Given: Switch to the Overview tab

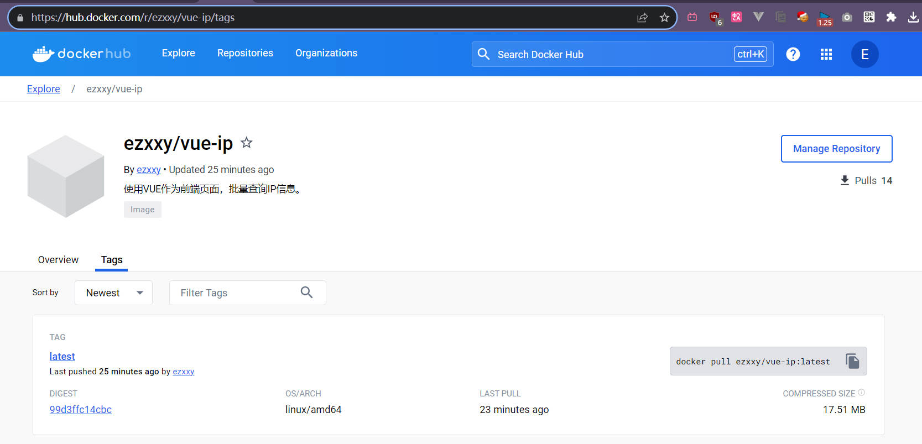Looking at the screenshot, I should coord(58,259).
